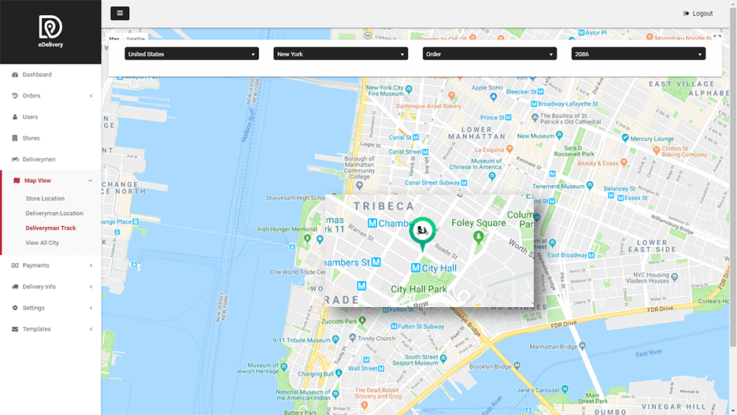Click the 9/11 Tribute Museum marker
This screenshot has height=415, width=737.
(x=335, y=339)
